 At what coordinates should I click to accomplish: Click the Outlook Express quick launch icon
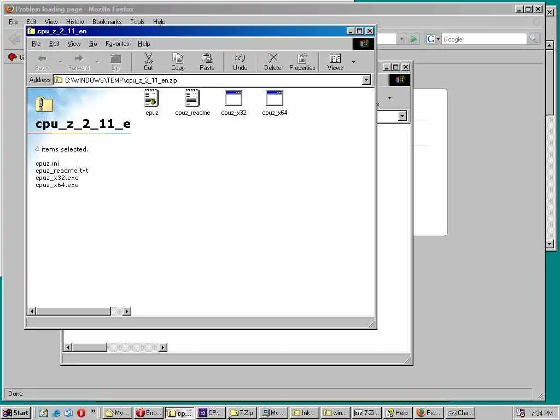tap(69, 413)
